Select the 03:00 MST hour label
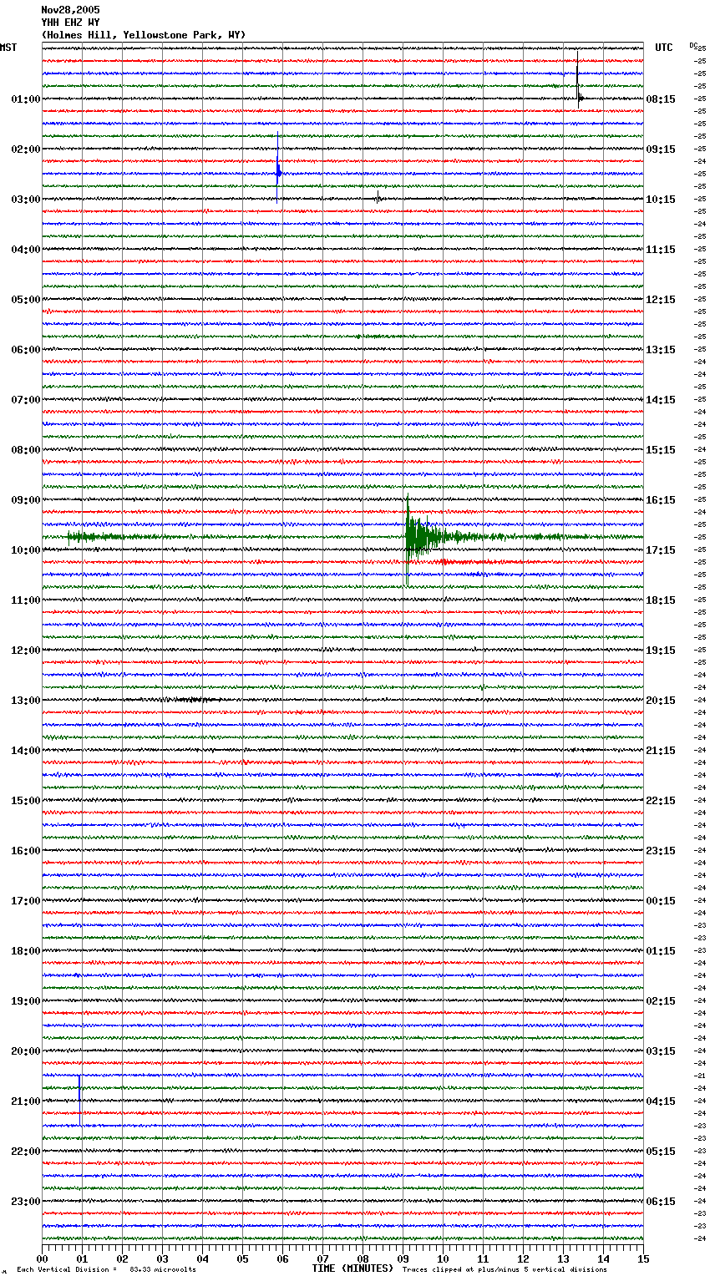Viewport: 710px width, 1281px height. point(25,200)
